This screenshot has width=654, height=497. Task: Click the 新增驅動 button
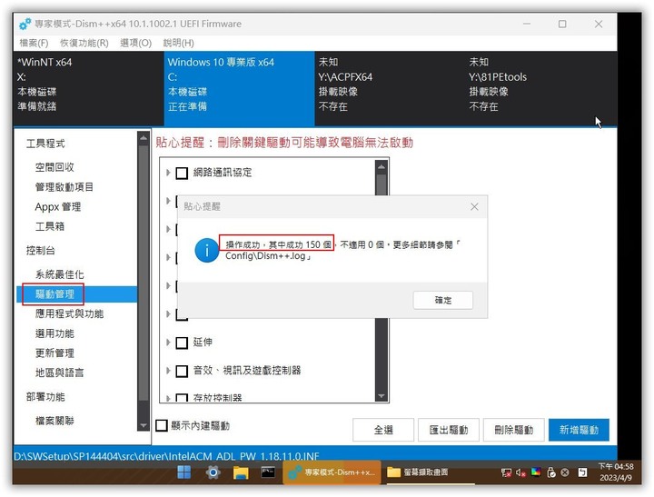(x=579, y=430)
